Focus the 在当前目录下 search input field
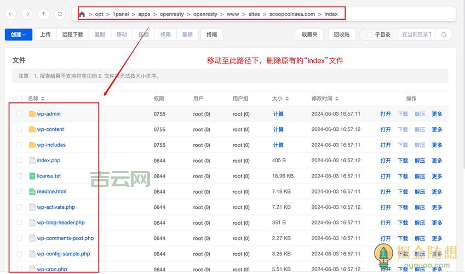The image size is (465, 274). (x=417, y=35)
